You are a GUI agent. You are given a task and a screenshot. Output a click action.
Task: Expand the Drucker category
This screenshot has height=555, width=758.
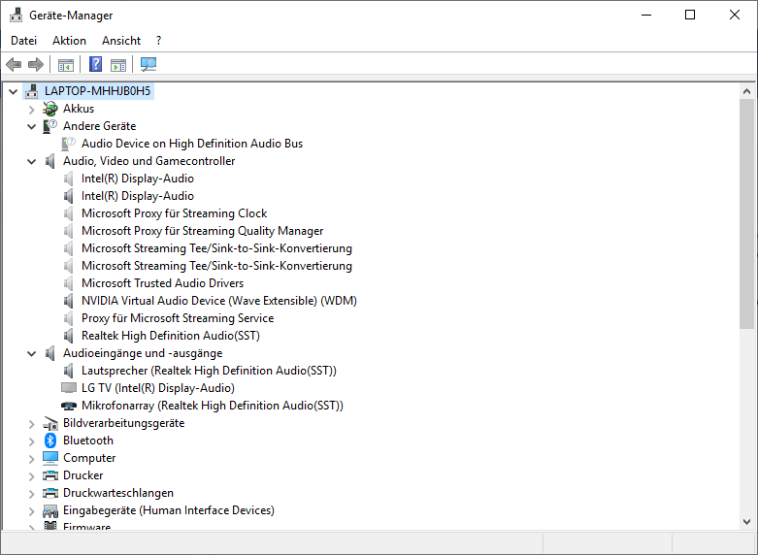pyautogui.click(x=32, y=476)
